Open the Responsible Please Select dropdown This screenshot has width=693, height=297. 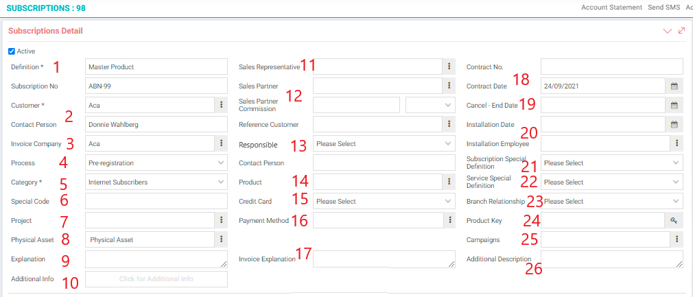384,143
